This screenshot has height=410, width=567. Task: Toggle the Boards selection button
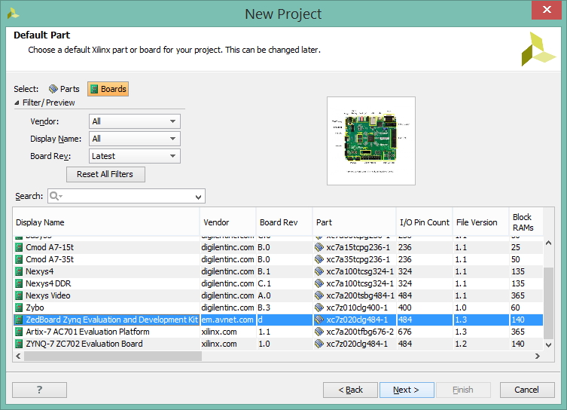click(108, 89)
